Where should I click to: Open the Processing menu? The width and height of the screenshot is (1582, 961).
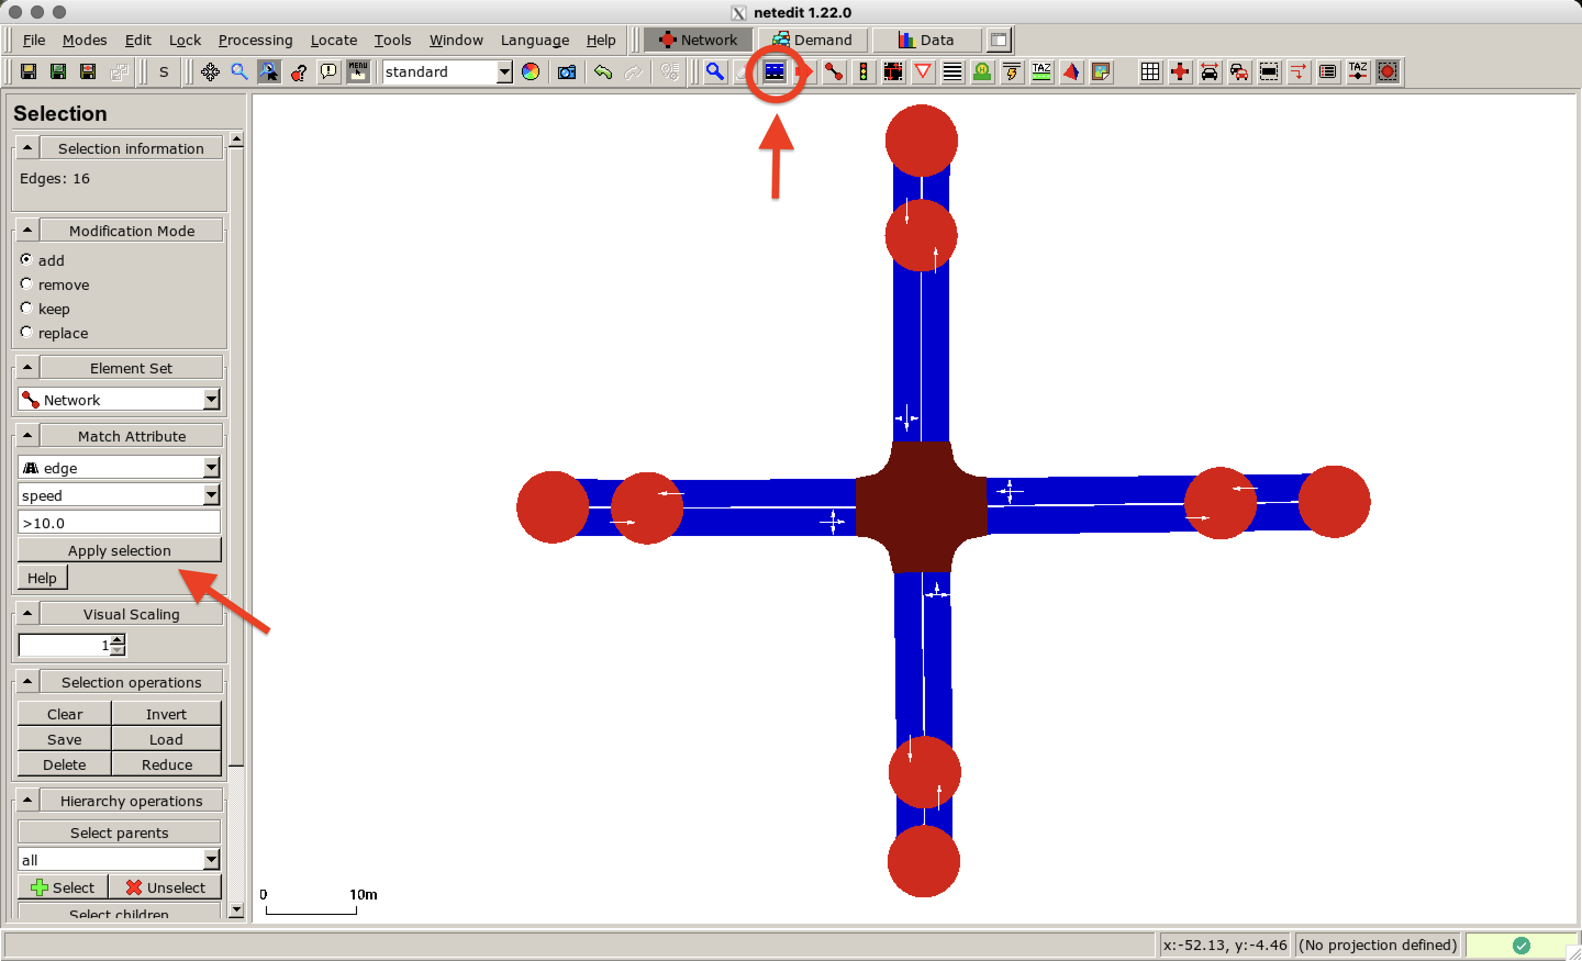coord(255,40)
